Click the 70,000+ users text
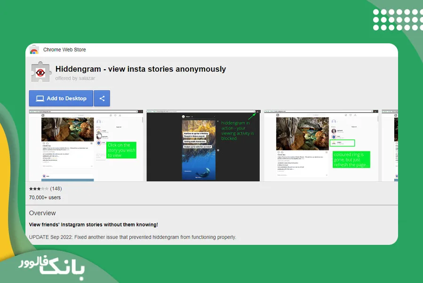 (45, 197)
